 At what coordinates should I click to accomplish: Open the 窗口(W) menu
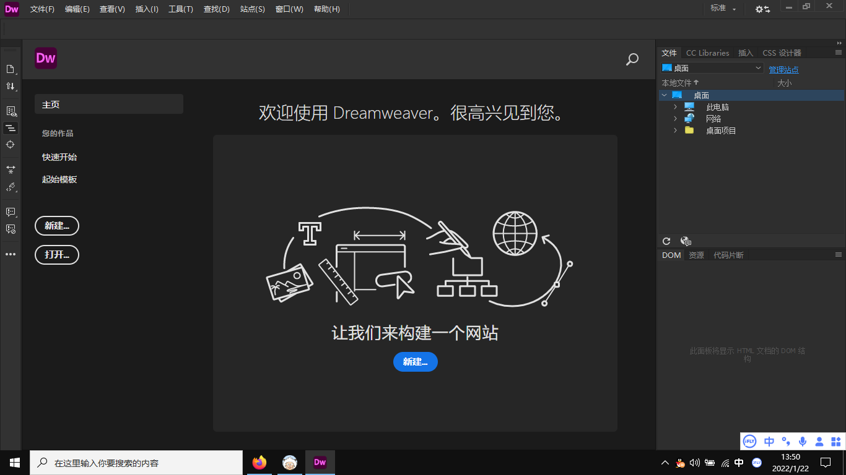tap(289, 9)
